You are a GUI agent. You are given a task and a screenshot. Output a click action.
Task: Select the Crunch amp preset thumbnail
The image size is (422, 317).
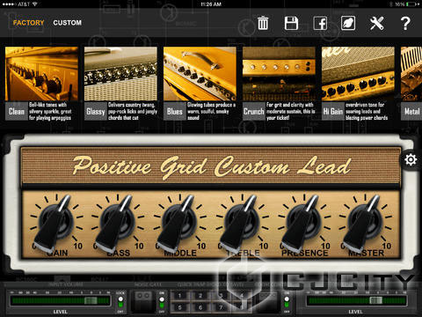point(279,74)
